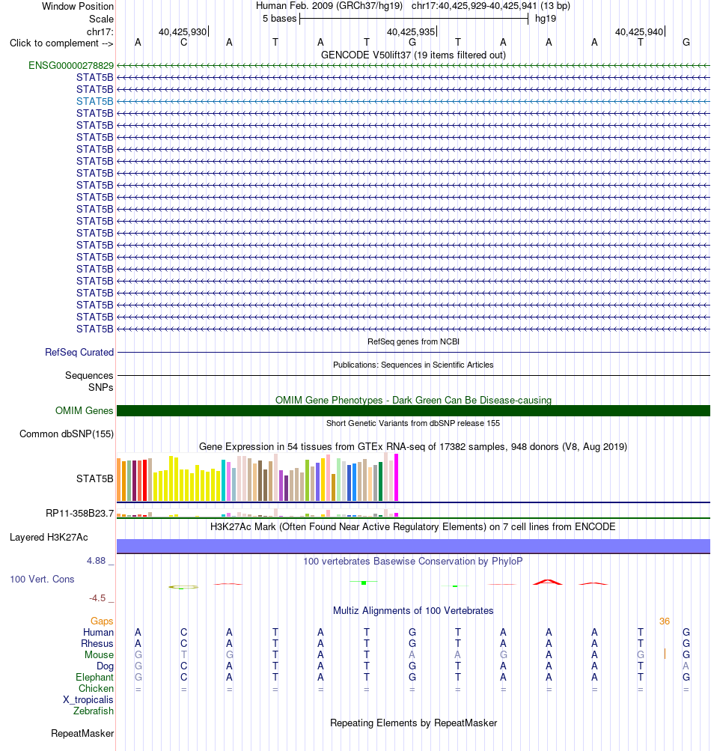The width and height of the screenshot is (711, 751).
Task: Click the orange Gaps label
Action: coord(102,621)
